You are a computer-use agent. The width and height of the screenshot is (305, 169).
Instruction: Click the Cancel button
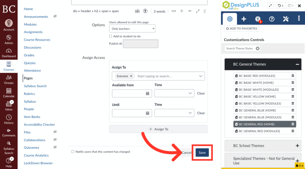pos(186,152)
